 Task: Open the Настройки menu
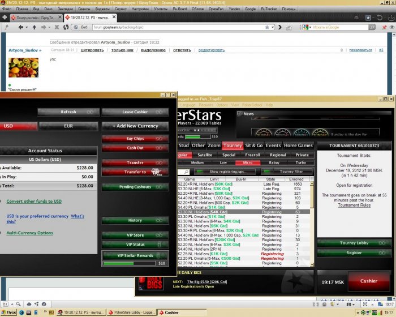(140, 9)
